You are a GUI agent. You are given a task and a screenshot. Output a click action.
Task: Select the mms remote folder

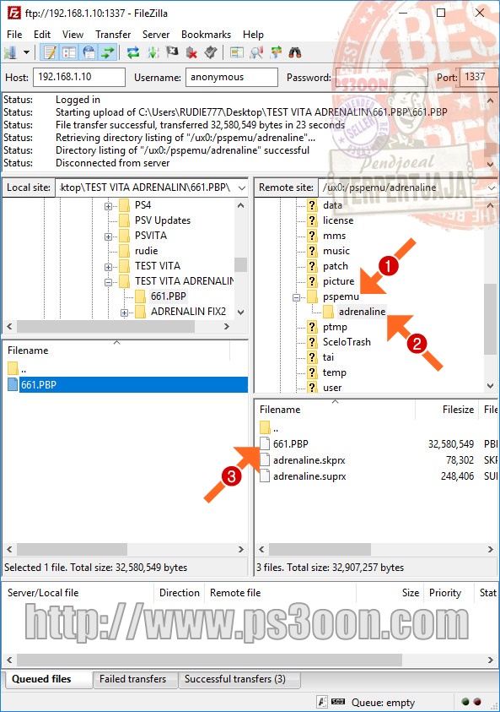(335, 236)
